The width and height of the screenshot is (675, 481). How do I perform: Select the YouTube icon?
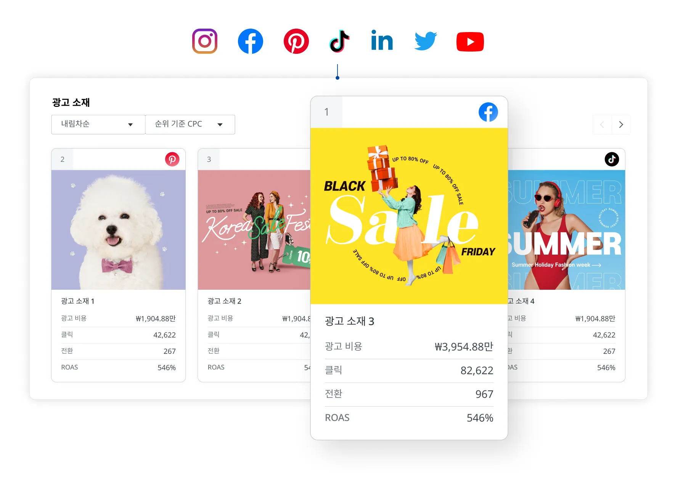(470, 42)
